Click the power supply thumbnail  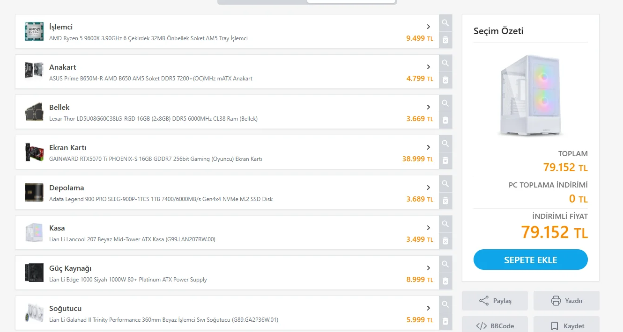[x=34, y=273]
